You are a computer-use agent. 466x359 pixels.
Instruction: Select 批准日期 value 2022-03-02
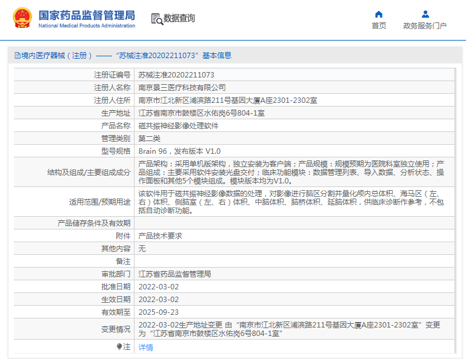159,287
